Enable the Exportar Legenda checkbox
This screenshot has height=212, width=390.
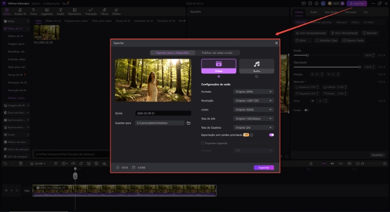tap(203, 142)
